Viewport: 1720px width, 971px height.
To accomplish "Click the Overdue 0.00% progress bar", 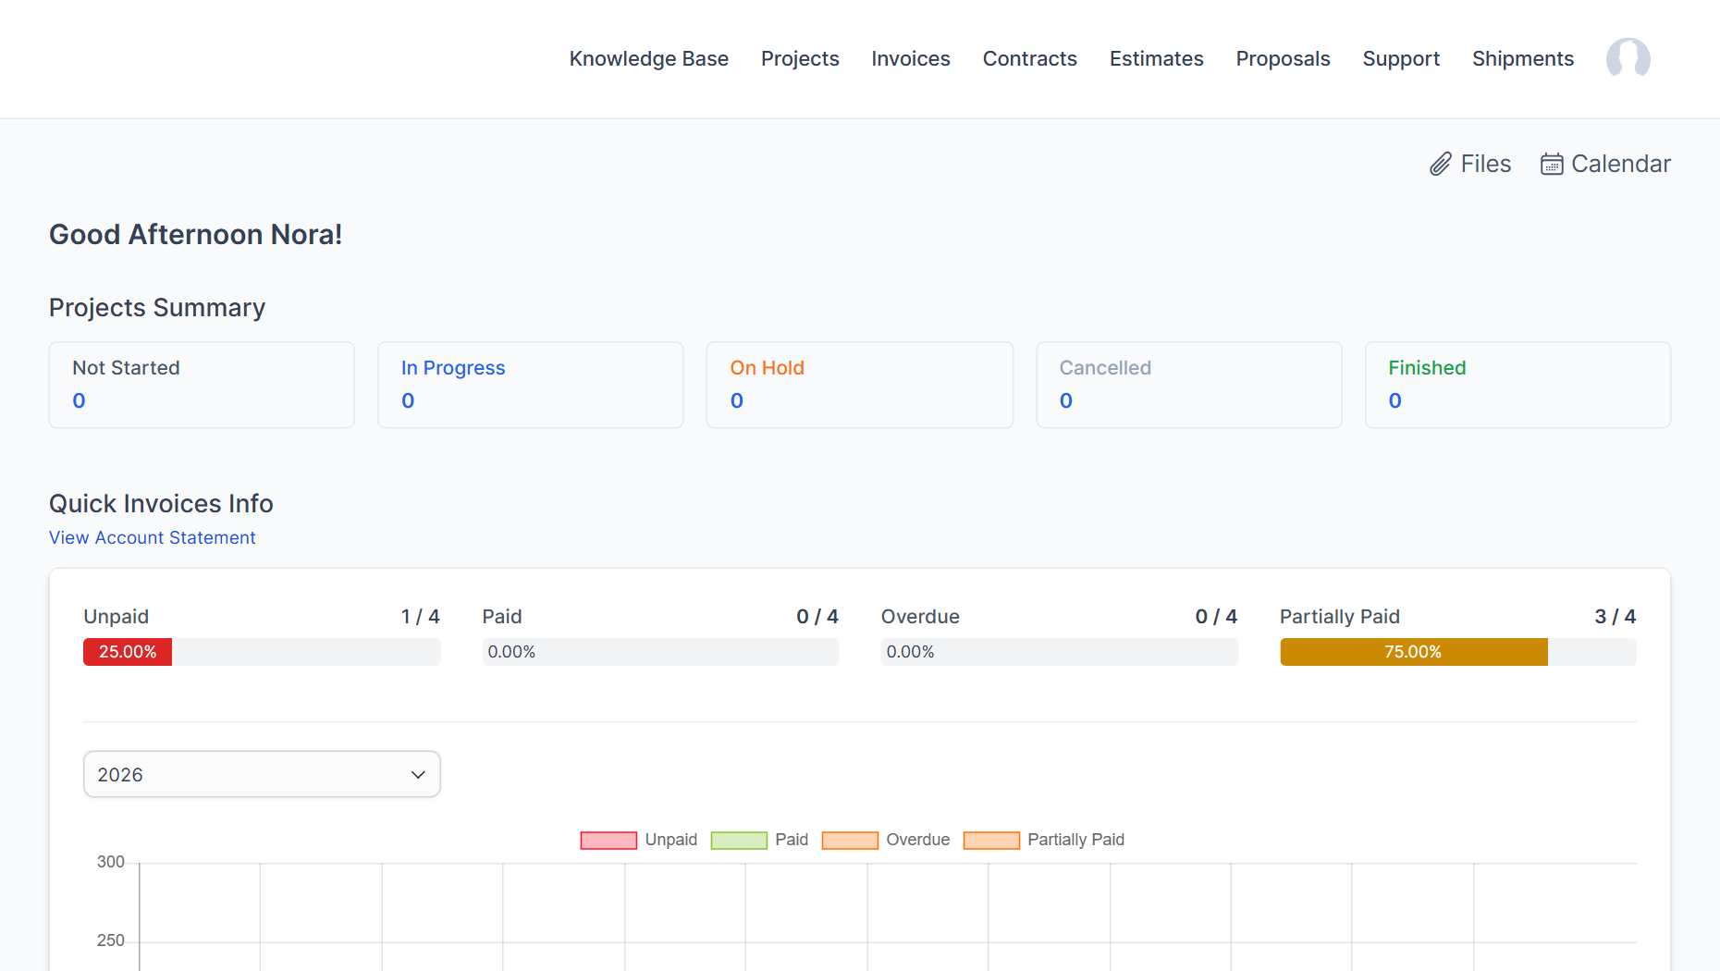I will 1059,652.
